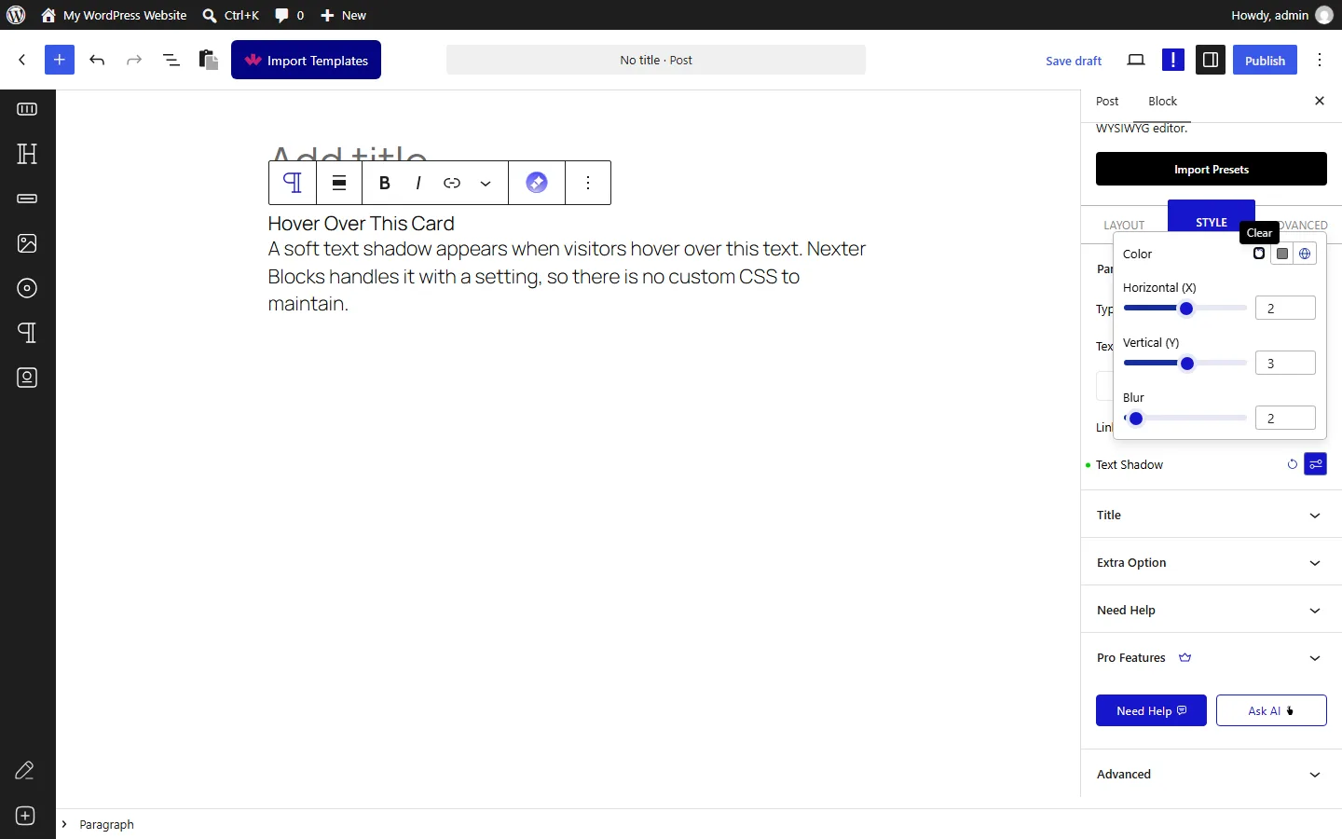
Task: Select the STYLE tab
Action: click(1212, 222)
